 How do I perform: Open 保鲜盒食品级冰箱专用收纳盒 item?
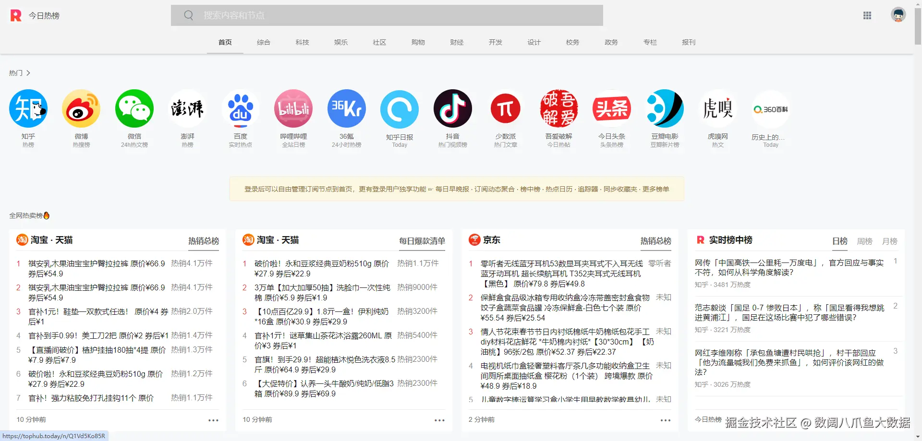pyautogui.click(x=565, y=308)
